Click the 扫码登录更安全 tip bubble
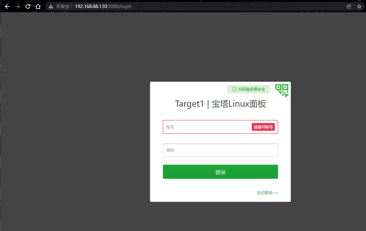The height and width of the screenshot is (231, 366). 249,89
